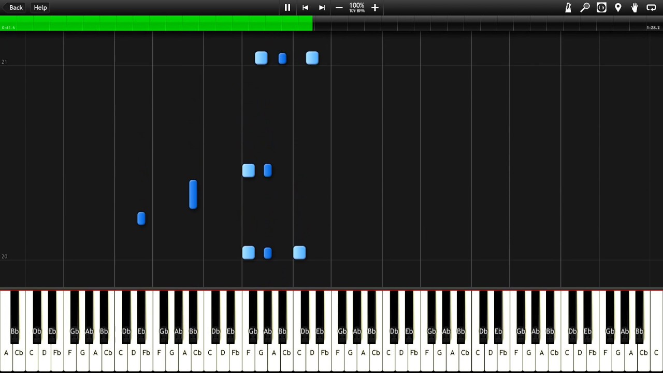The width and height of the screenshot is (663, 373).
Task: Toggle the loop repeat icon
Action: (651, 7)
